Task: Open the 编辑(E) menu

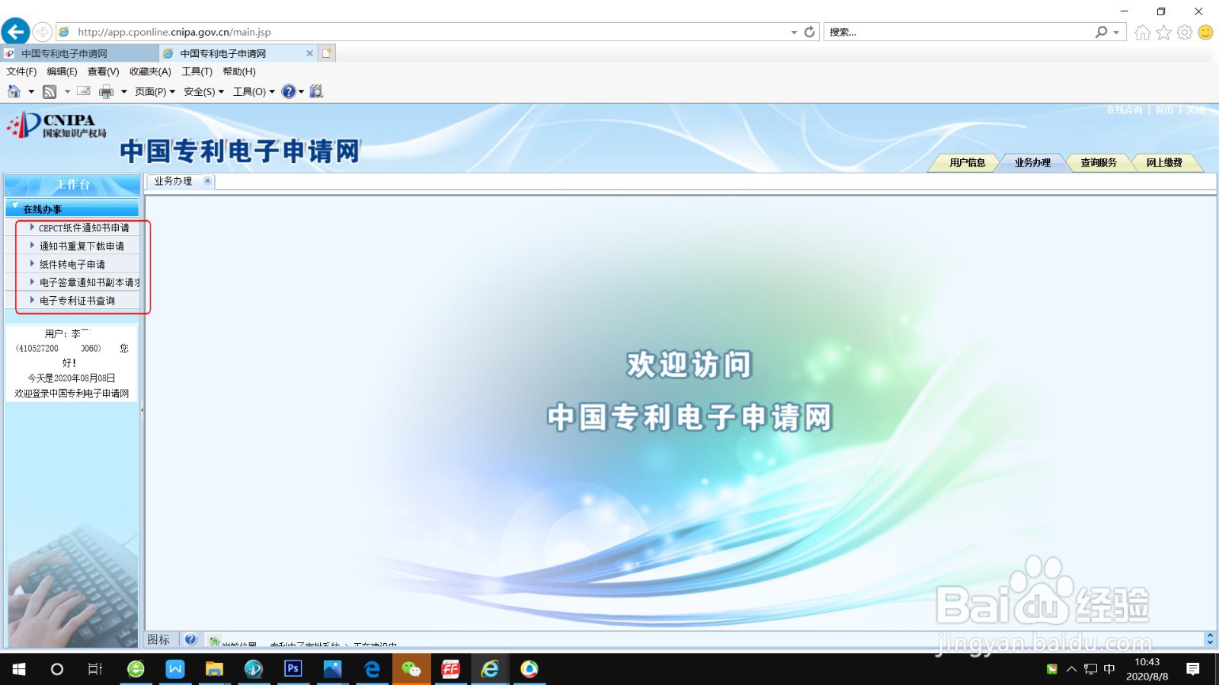Action: [x=62, y=72]
